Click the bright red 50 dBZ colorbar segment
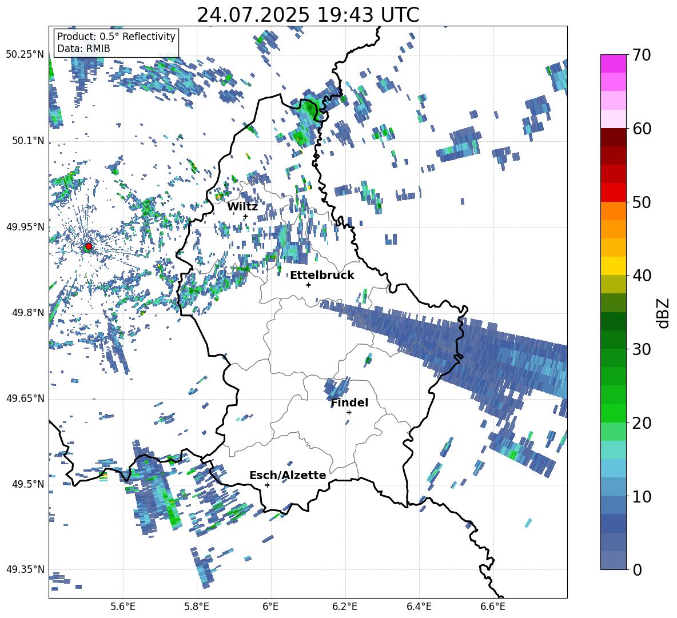This screenshot has height=618, width=677. (613, 193)
